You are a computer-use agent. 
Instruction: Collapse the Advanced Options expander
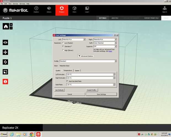tap(86, 56)
